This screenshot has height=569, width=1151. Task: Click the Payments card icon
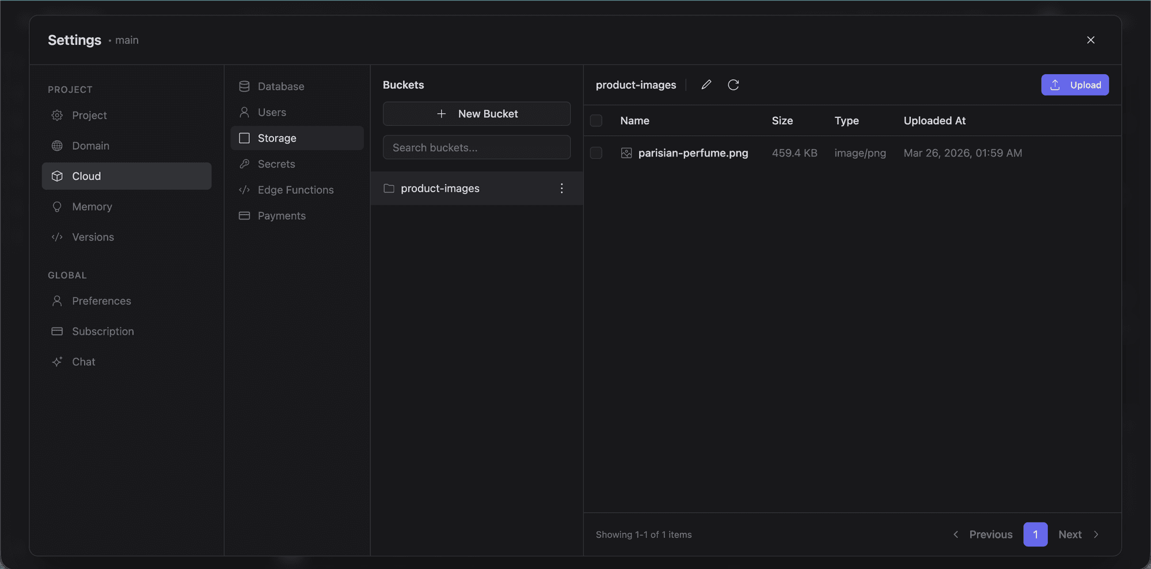pyautogui.click(x=244, y=216)
